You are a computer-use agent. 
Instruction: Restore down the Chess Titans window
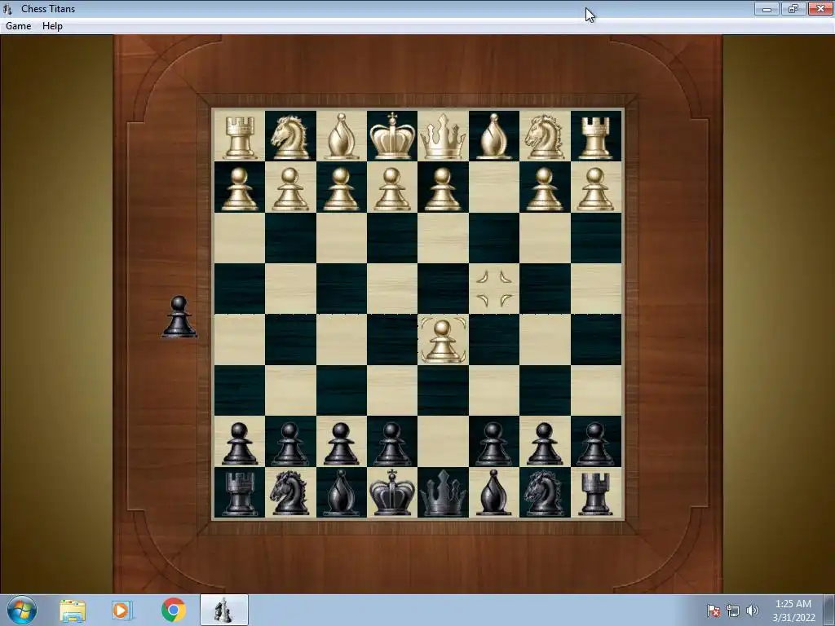[793, 8]
